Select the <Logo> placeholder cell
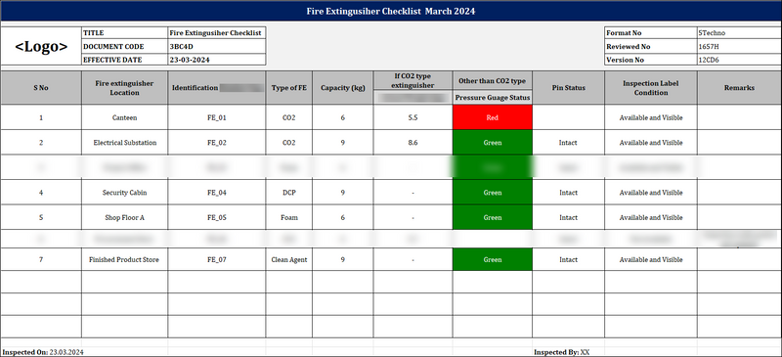This screenshot has height=357, width=782. pos(41,46)
